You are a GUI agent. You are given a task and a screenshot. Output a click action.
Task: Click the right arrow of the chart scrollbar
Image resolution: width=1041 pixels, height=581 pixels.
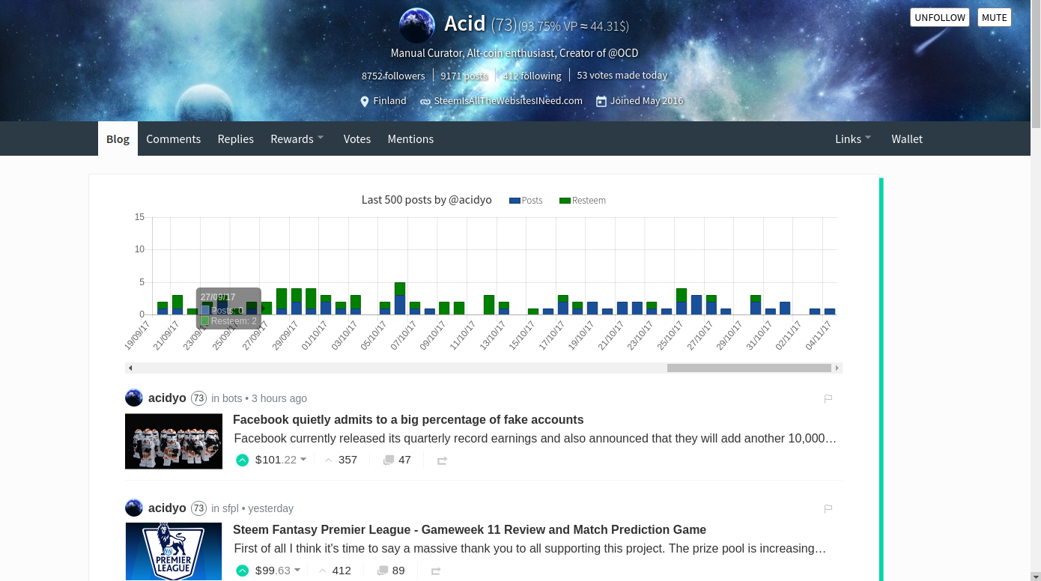[x=837, y=368]
